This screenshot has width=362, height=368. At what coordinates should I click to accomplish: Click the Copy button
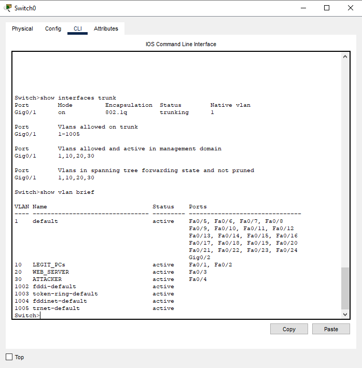pos(289,329)
